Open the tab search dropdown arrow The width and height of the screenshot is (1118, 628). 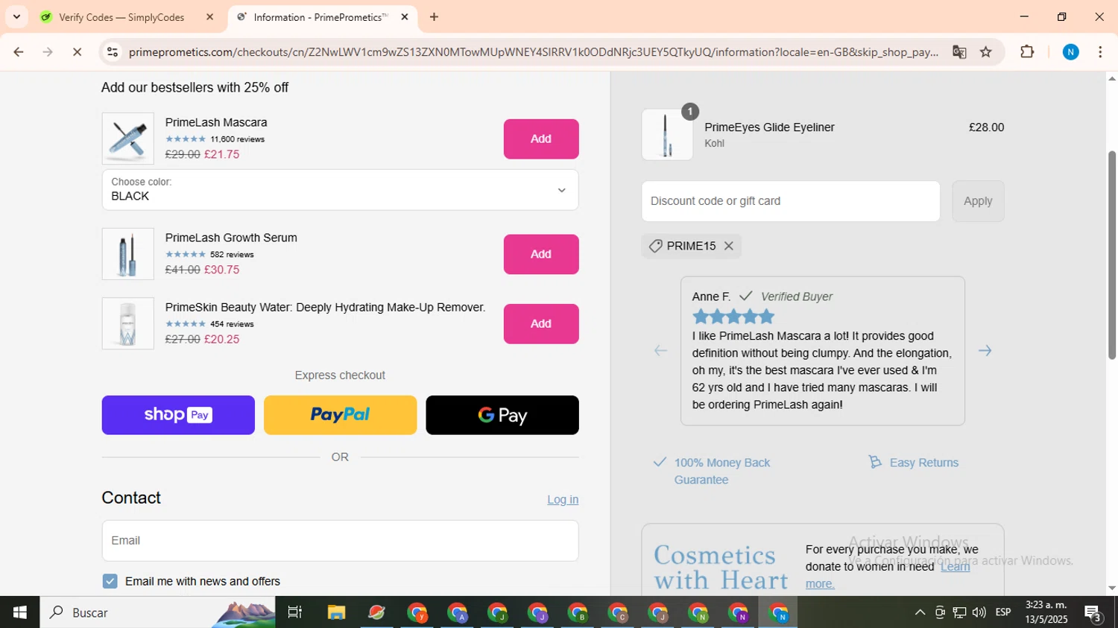click(x=16, y=17)
